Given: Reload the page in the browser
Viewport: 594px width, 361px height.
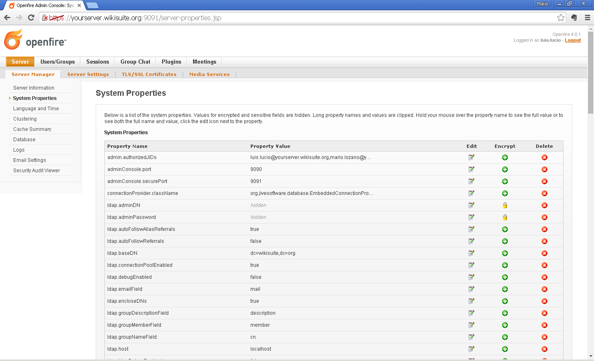Looking at the screenshot, I should pyautogui.click(x=31, y=18).
